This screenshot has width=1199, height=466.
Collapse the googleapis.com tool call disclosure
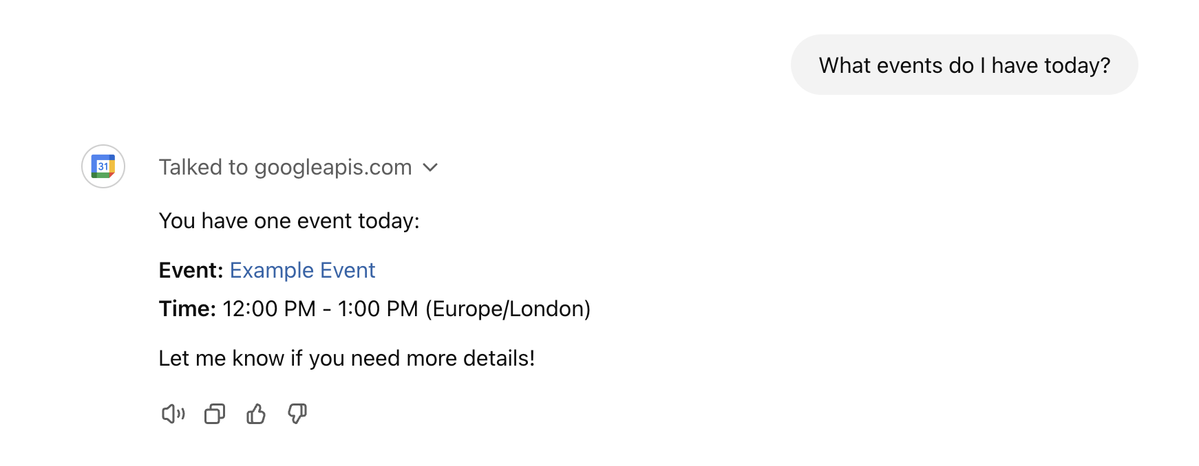coord(430,167)
